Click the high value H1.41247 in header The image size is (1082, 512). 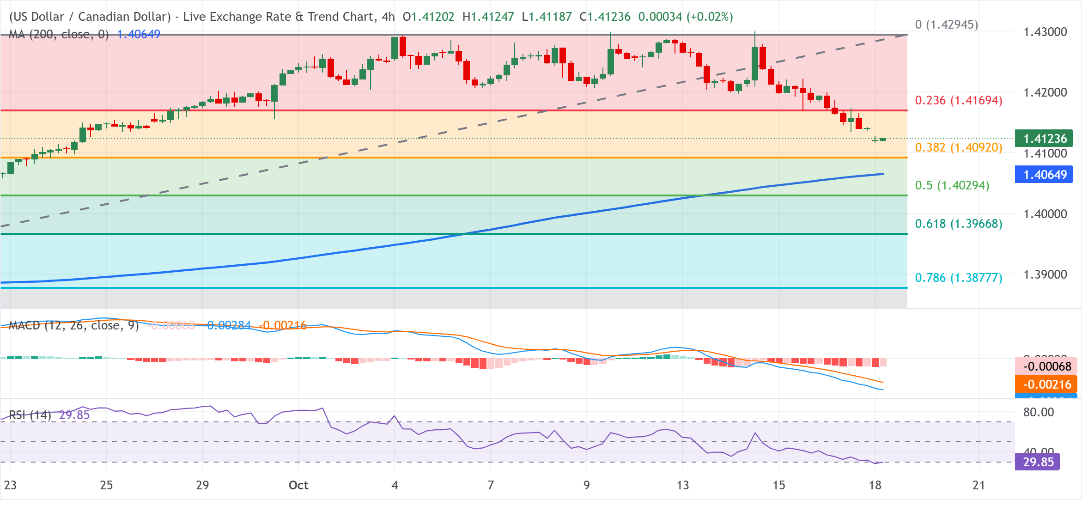[x=488, y=17]
